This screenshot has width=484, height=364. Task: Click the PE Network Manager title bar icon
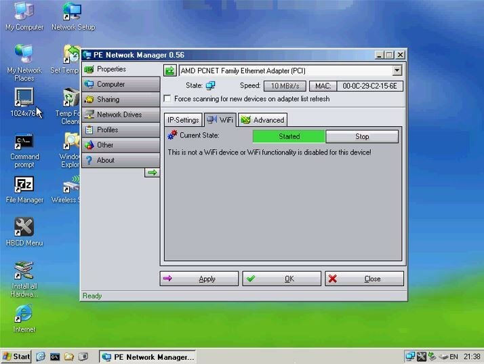87,55
